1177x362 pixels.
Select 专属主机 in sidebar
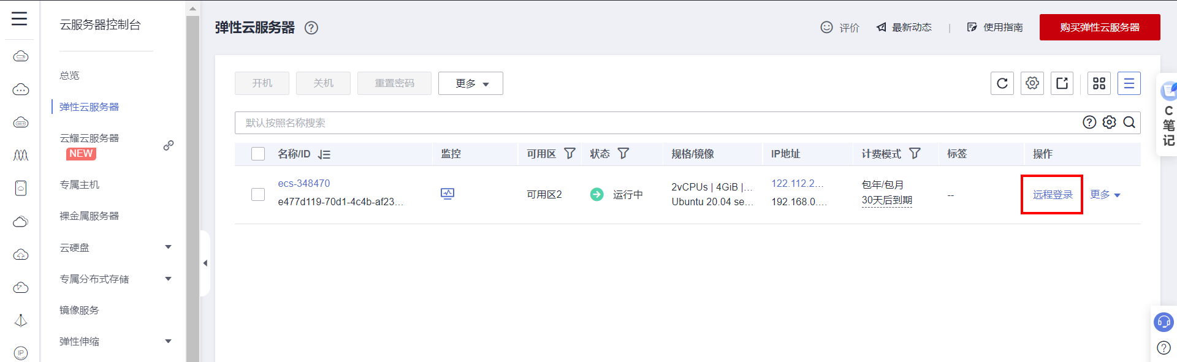point(79,184)
